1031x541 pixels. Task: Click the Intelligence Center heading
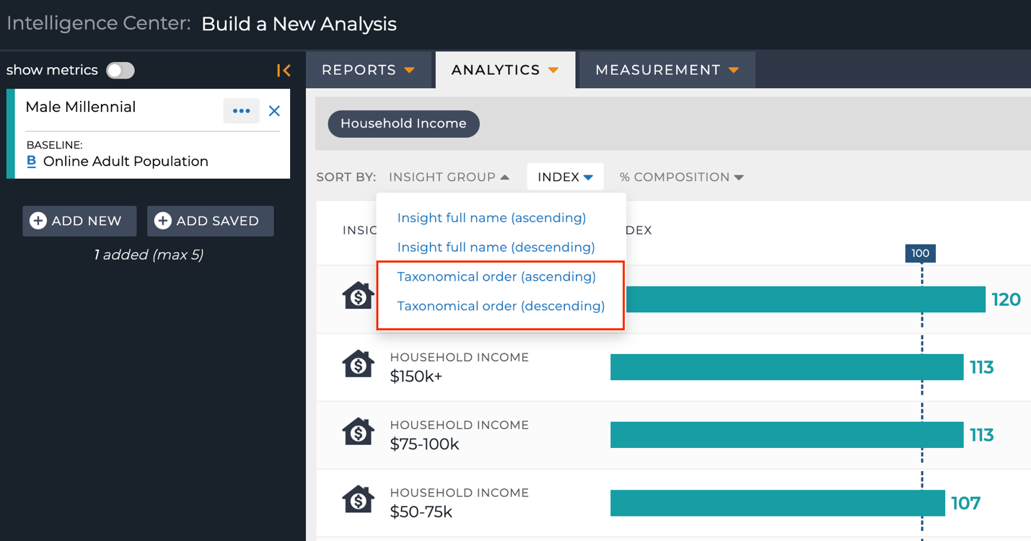(99, 23)
